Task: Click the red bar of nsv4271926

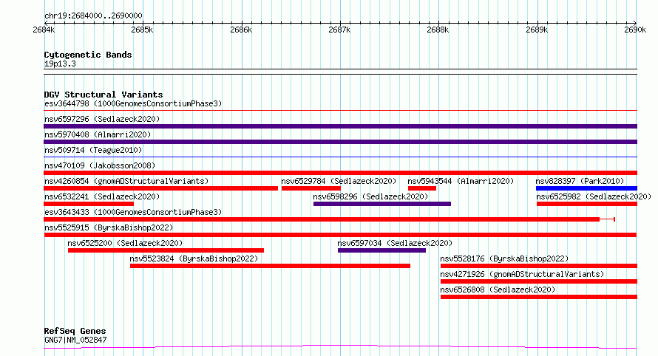Action: [x=539, y=281]
